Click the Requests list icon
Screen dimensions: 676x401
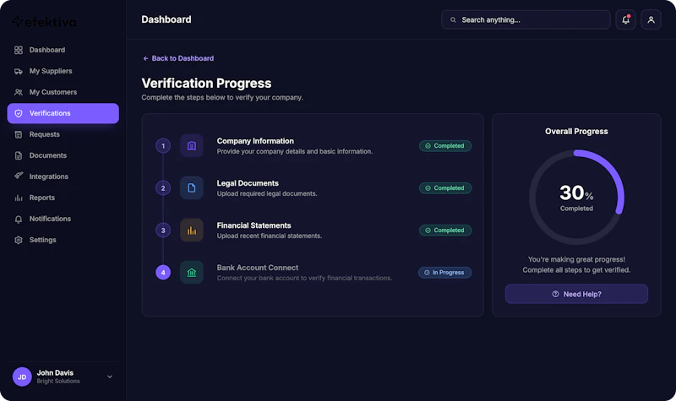(18, 134)
